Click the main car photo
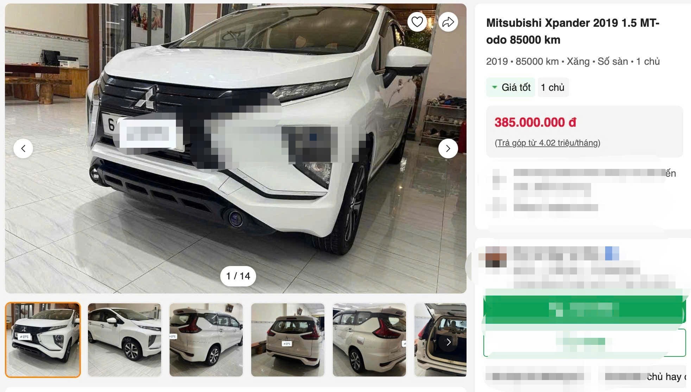 coord(236,148)
